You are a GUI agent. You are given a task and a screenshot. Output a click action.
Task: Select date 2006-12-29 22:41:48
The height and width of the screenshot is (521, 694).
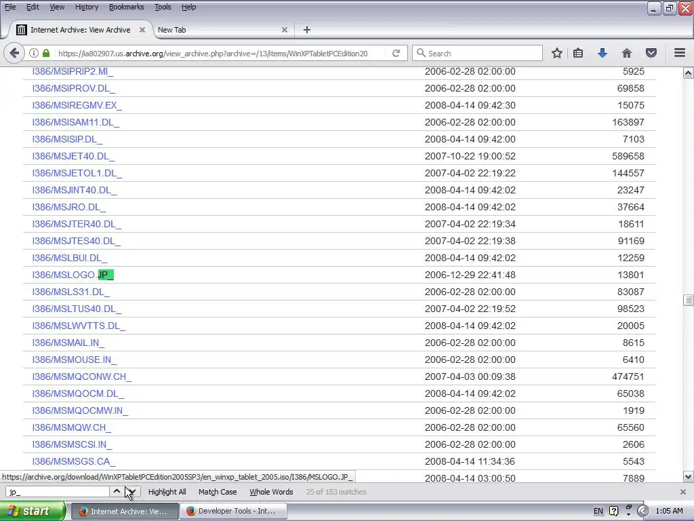point(470,275)
